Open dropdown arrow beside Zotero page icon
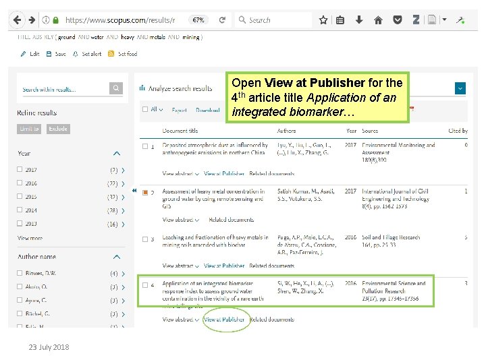486x364 pixels. point(444,20)
